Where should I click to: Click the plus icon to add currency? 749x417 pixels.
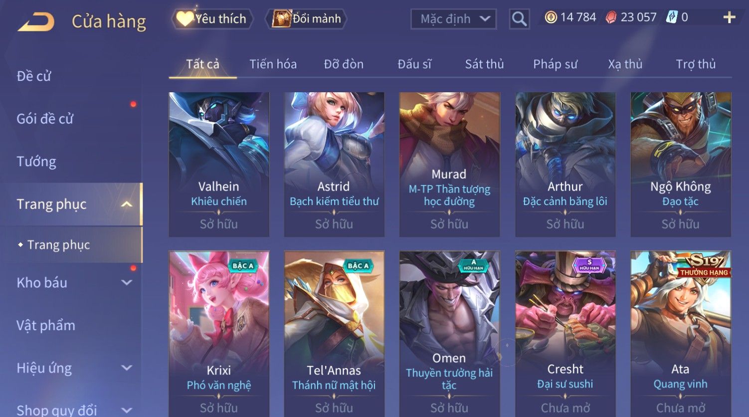tap(729, 17)
